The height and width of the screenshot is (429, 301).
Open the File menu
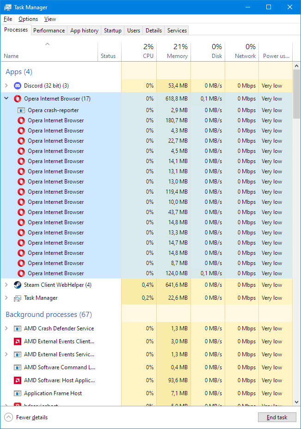(8, 19)
